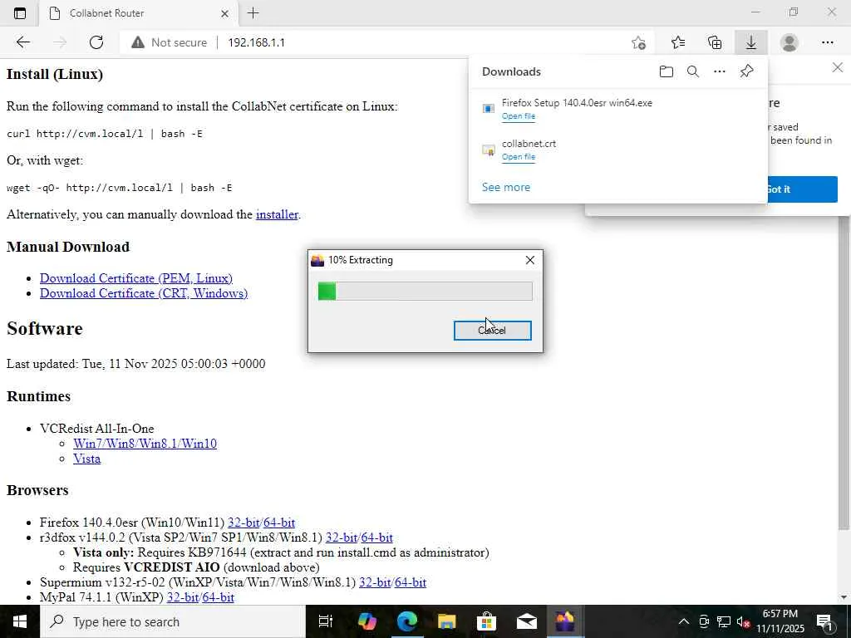Open the Edge settings and more menu
851x638 pixels.
(x=827, y=42)
